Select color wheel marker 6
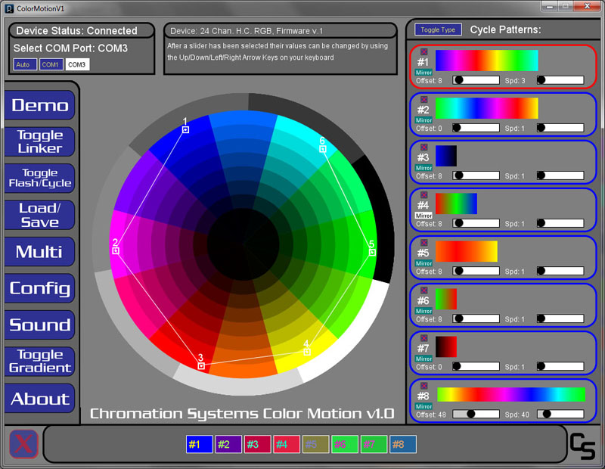605x469 pixels. [323, 149]
